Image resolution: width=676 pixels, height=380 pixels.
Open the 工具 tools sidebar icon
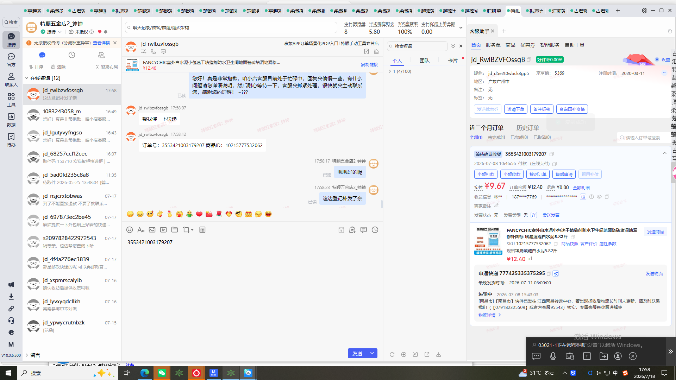coord(11,100)
